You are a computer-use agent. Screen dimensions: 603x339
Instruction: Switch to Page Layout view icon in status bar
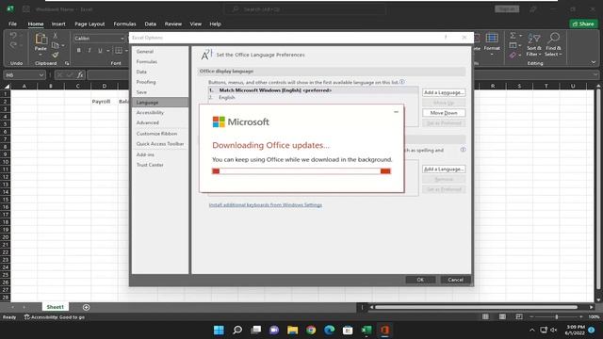[x=502, y=316]
